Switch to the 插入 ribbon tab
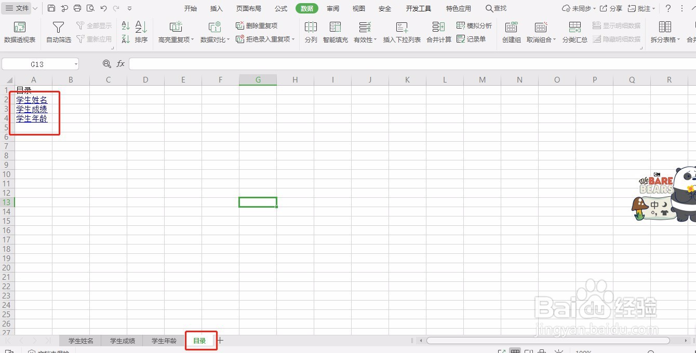This screenshot has width=696, height=353. click(217, 8)
